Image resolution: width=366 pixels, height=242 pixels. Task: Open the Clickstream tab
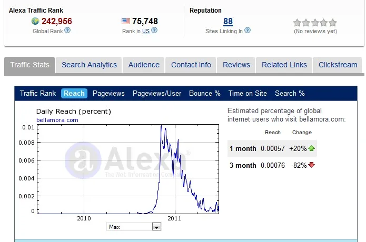338,65
